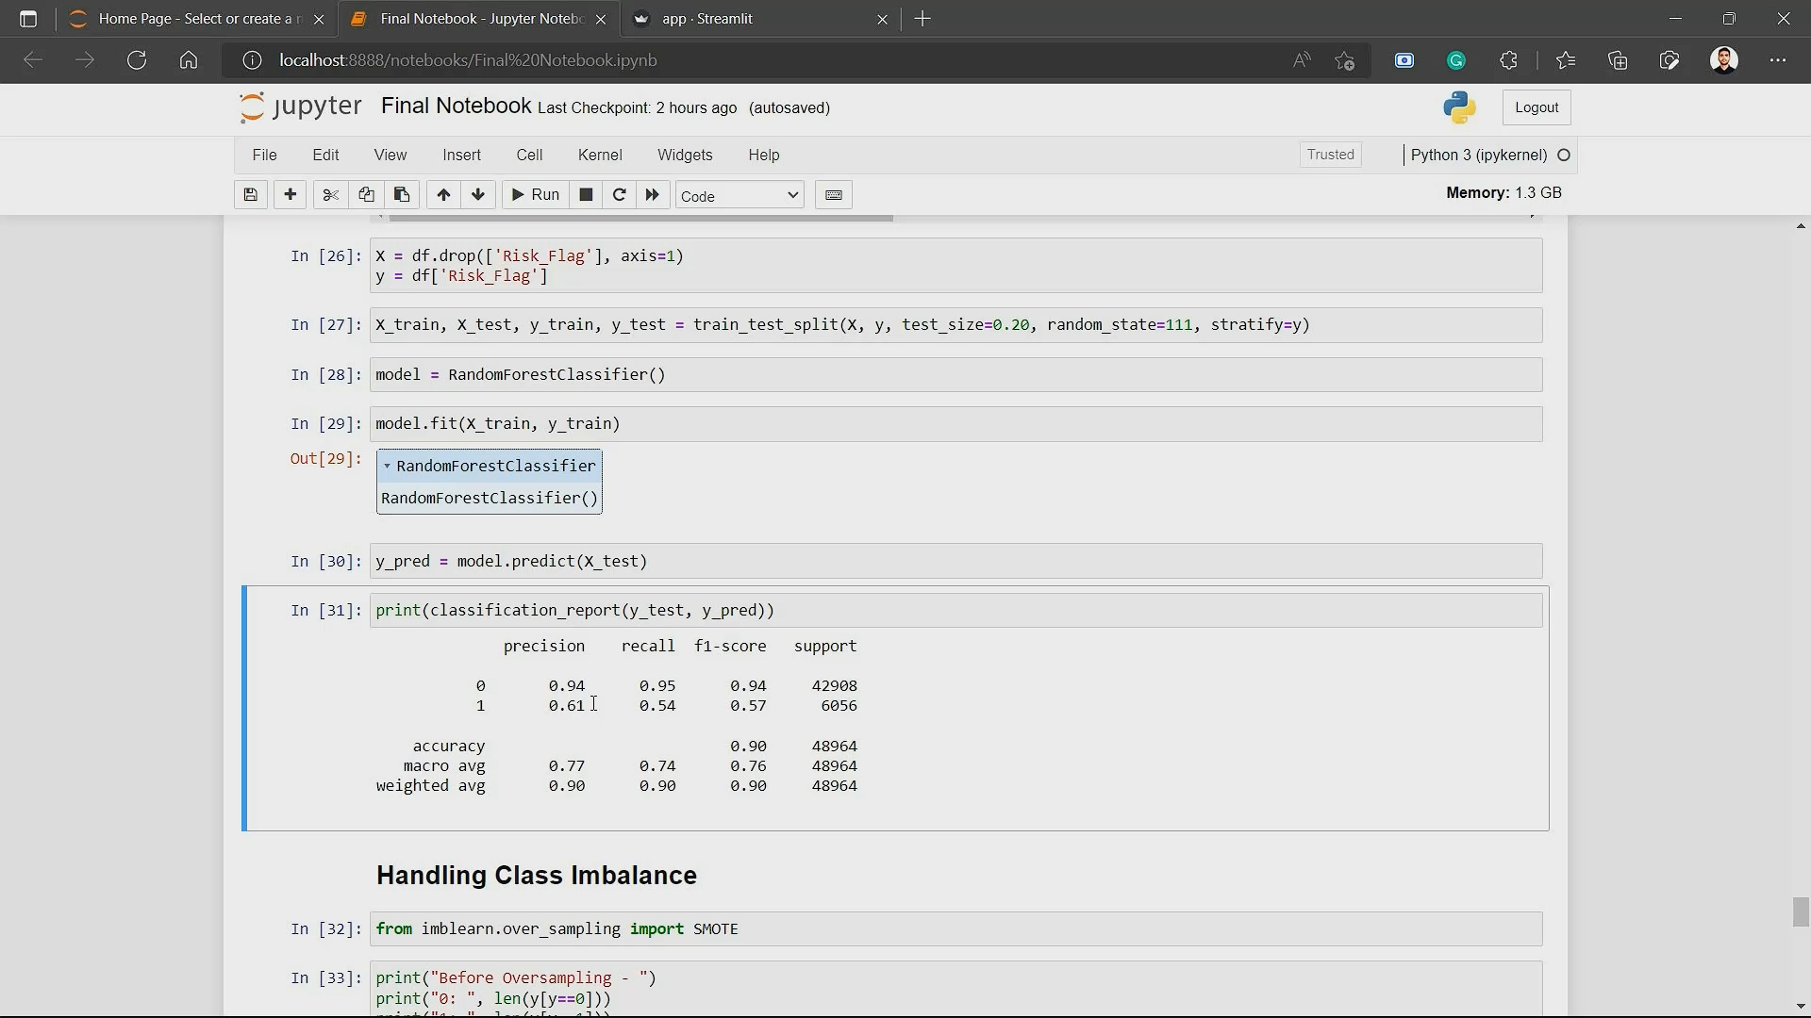Restart the kernel with circular arrow
The width and height of the screenshot is (1811, 1018).
tap(620, 195)
